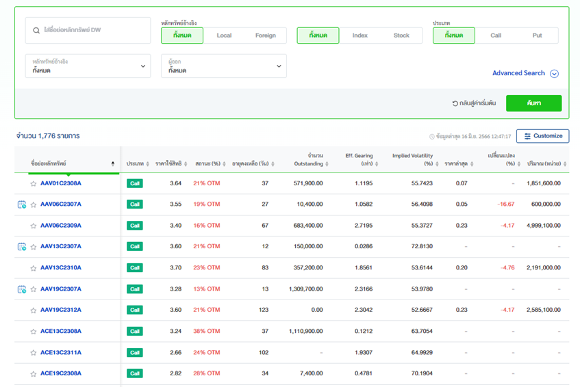Select the Local underlying filter
This screenshot has height=387, width=580.
click(224, 36)
